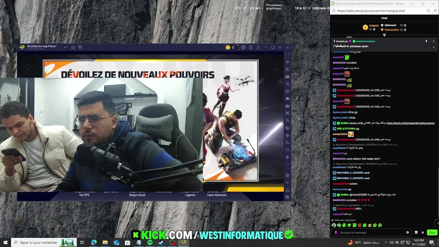Screen dimensions: 439x247
Task: Open BlueStacks account profile icon
Action: point(243,47)
